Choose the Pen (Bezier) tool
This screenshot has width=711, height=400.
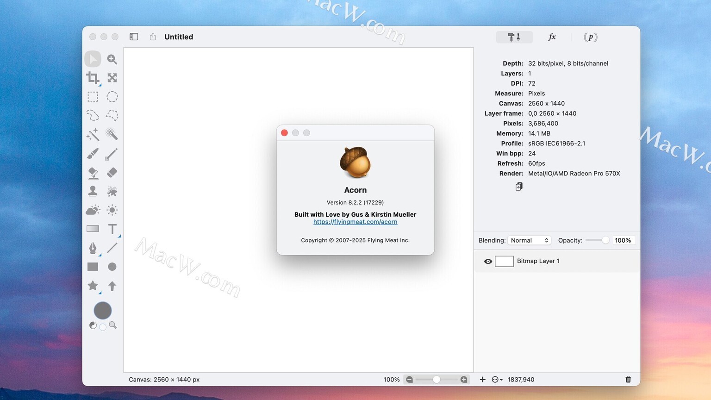pyautogui.click(x=93, y=248)
